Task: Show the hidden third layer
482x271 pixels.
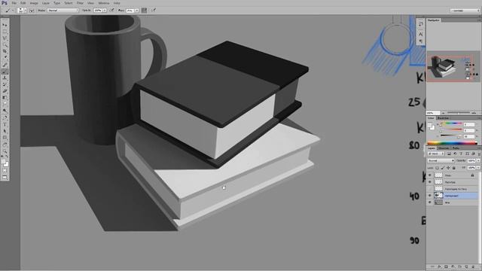Action: pos(430,189)
